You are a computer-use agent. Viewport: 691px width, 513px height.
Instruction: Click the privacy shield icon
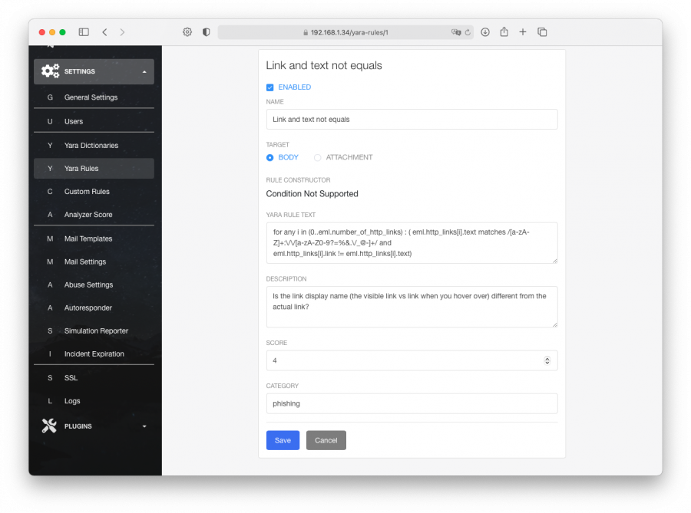click(x=206, y=32)
